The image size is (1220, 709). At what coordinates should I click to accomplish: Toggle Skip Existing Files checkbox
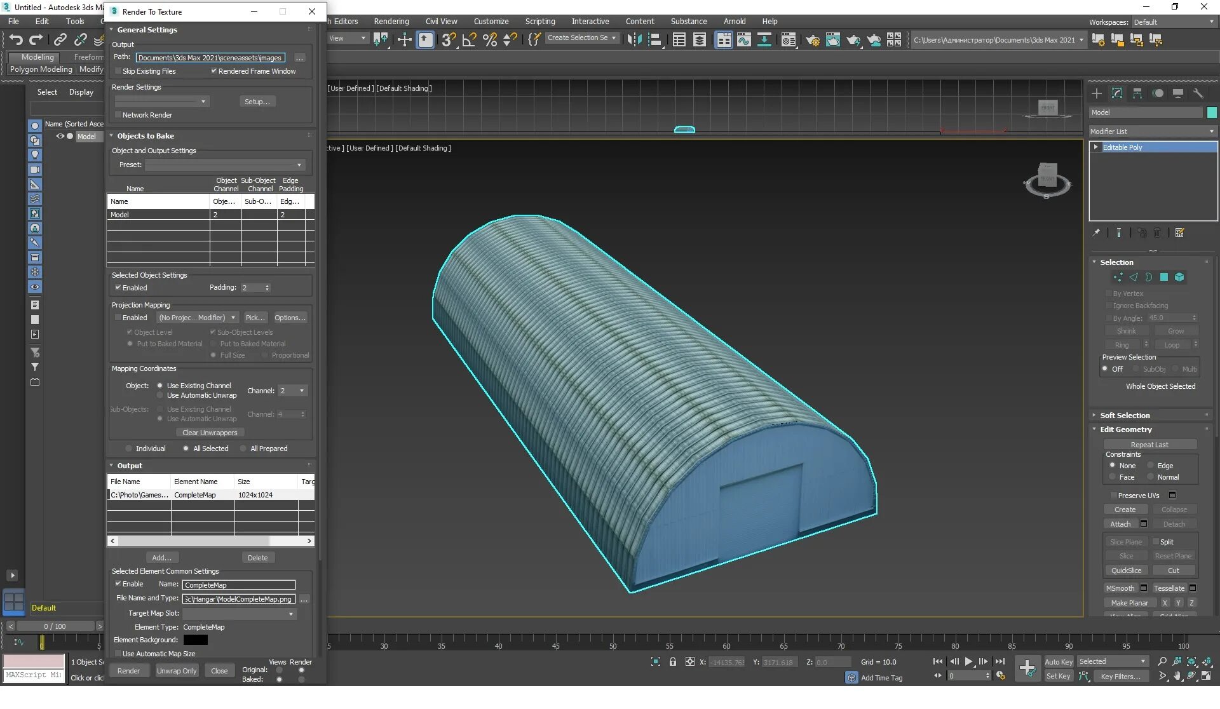(x=118, y=71)
